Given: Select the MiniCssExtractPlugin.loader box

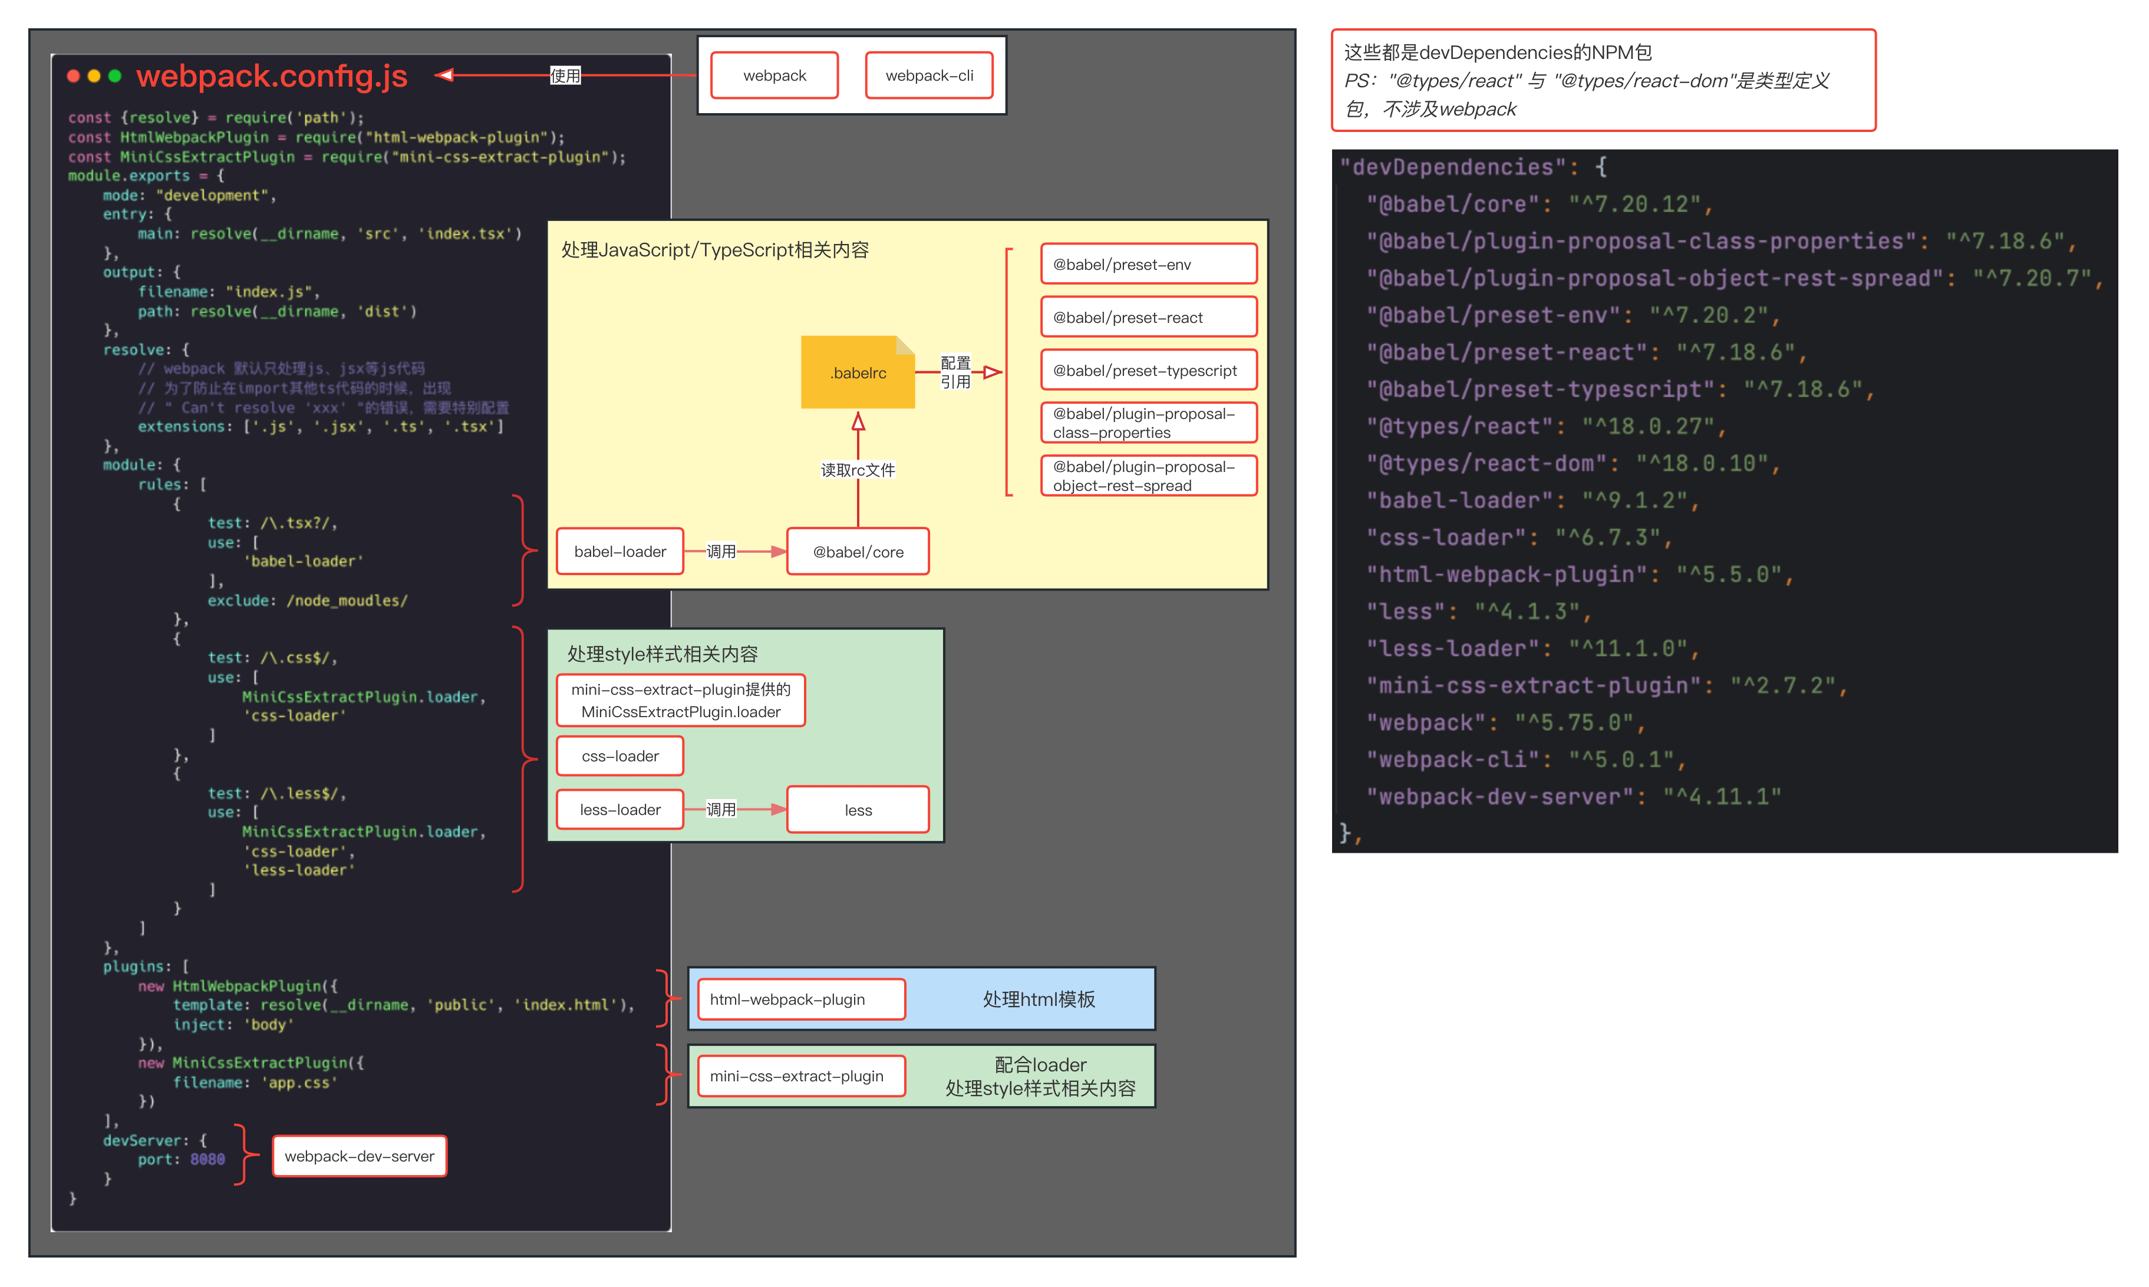Looking at the screenshot, I should 681,700.
